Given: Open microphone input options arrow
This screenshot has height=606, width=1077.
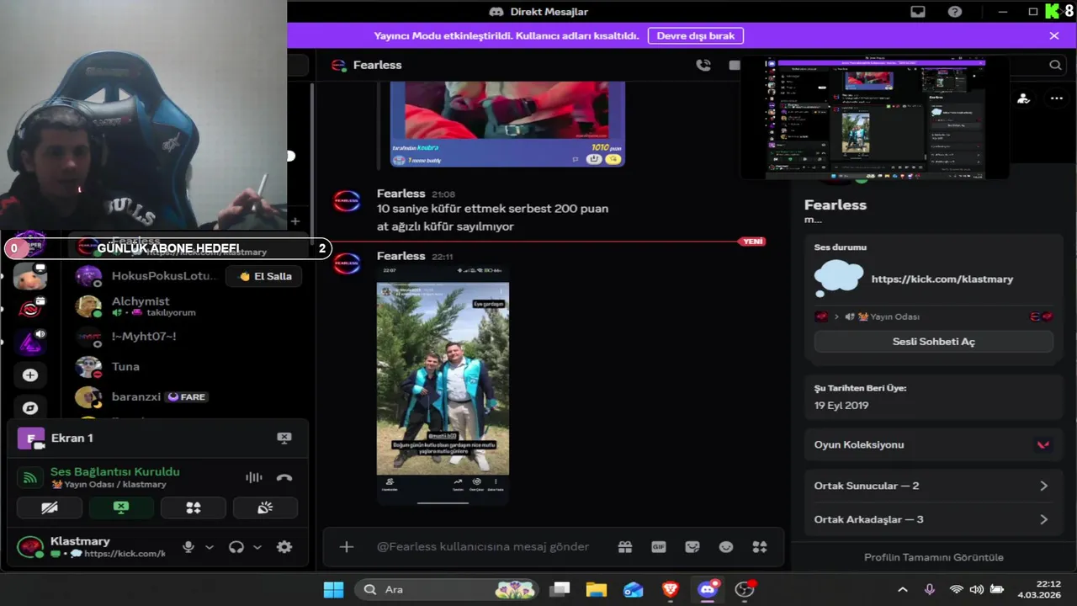Looking at the screenshot, I should coord(210,547).
